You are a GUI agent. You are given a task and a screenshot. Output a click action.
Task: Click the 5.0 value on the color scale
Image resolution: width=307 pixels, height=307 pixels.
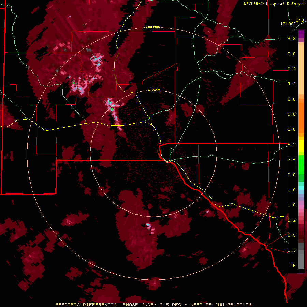click(292, 129)
